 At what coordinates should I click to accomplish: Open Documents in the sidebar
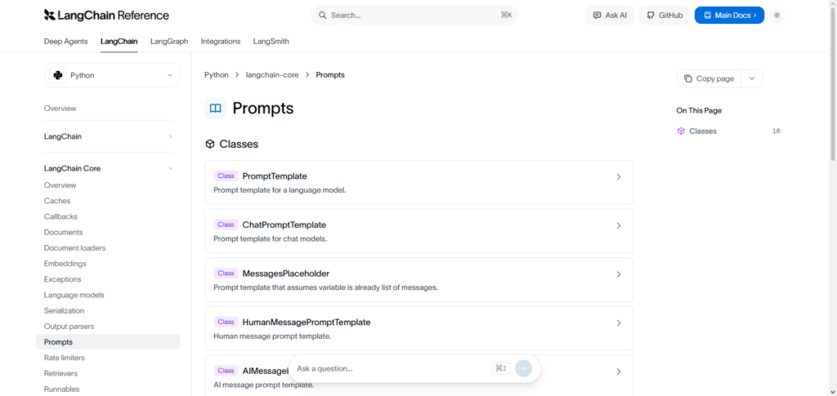click(x=64, y=233)
